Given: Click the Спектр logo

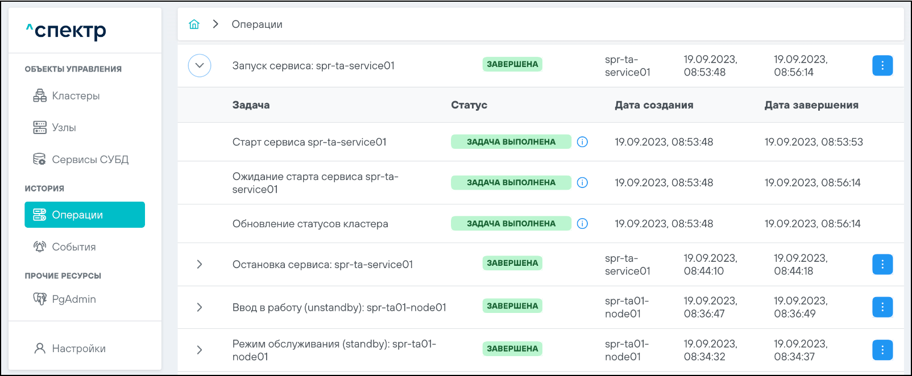Looking at the screenshot, I should pyautogui.click(x=67, y=31).
